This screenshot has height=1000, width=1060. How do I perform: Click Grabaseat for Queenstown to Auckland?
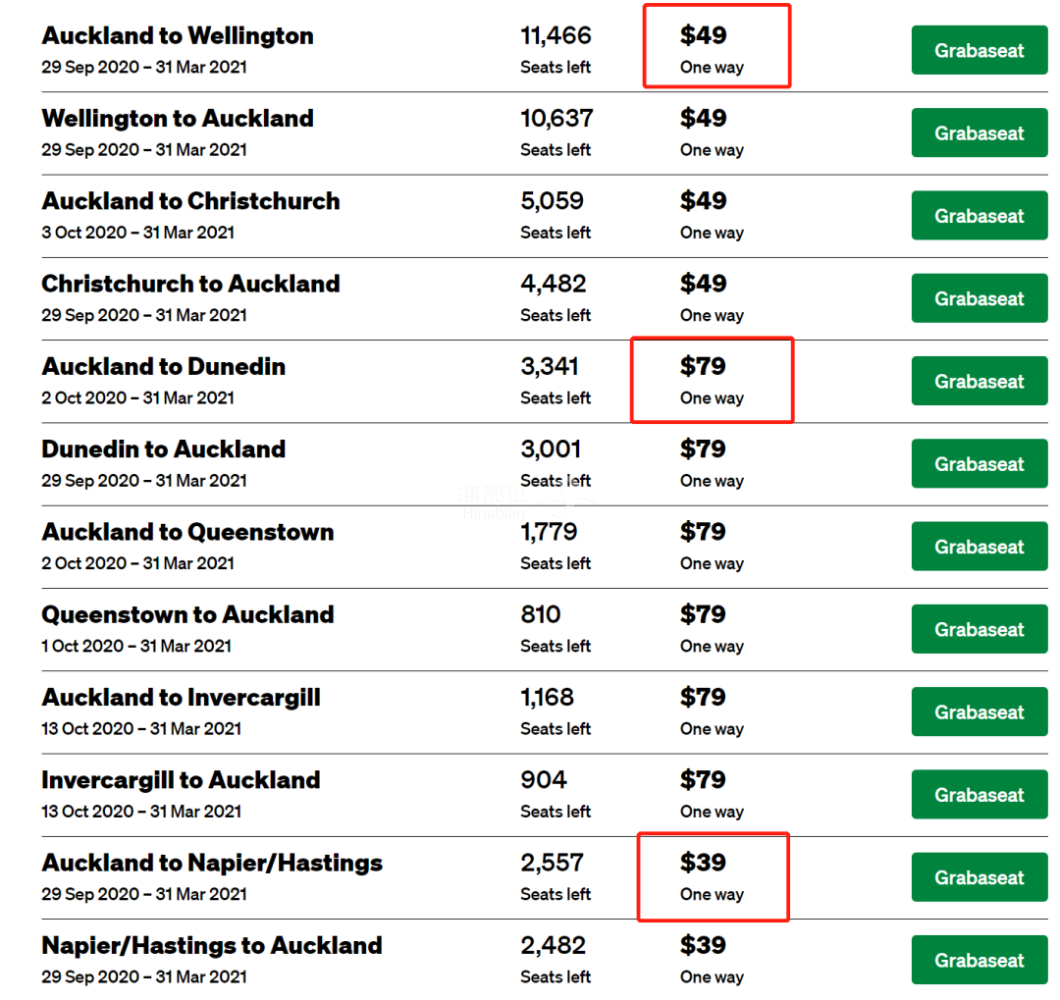point(979,629)
